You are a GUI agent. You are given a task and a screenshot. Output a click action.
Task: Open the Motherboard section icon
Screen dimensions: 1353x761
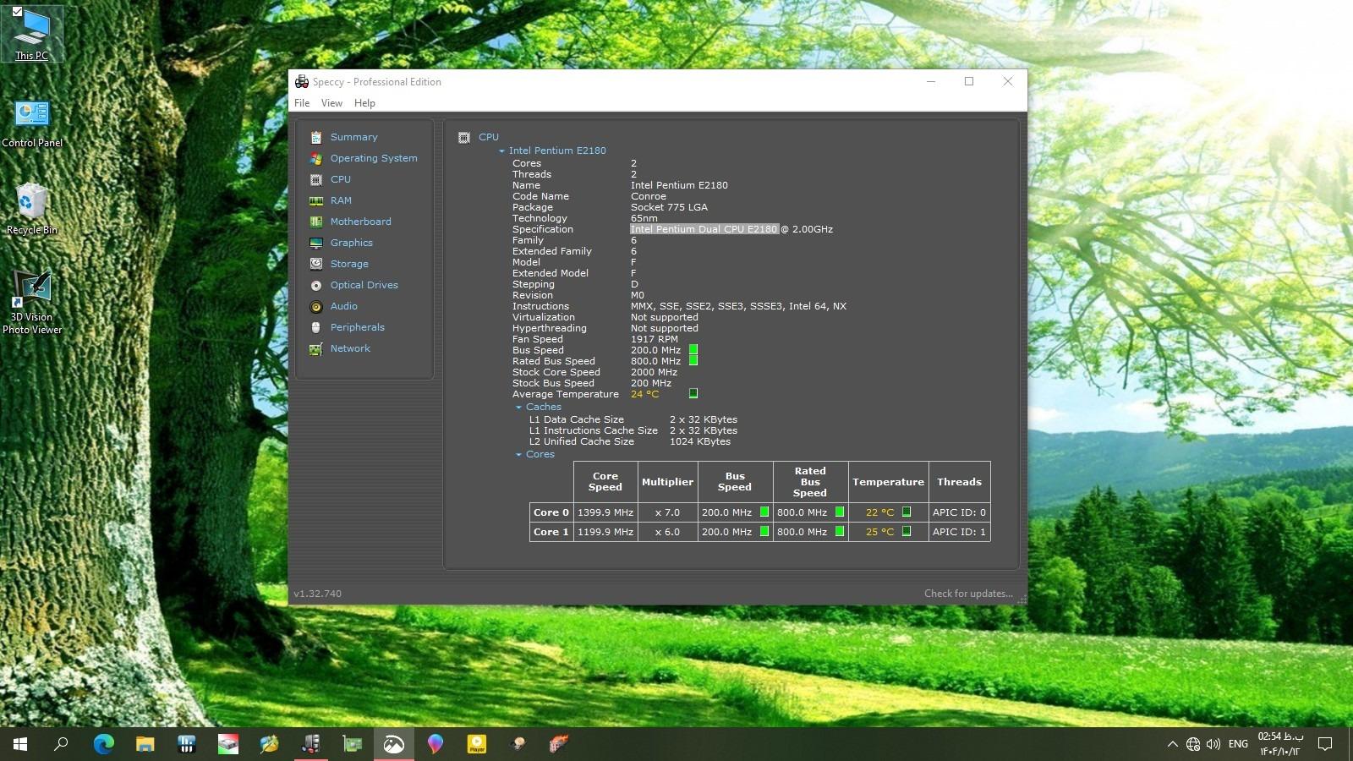(x=316, y=222)
